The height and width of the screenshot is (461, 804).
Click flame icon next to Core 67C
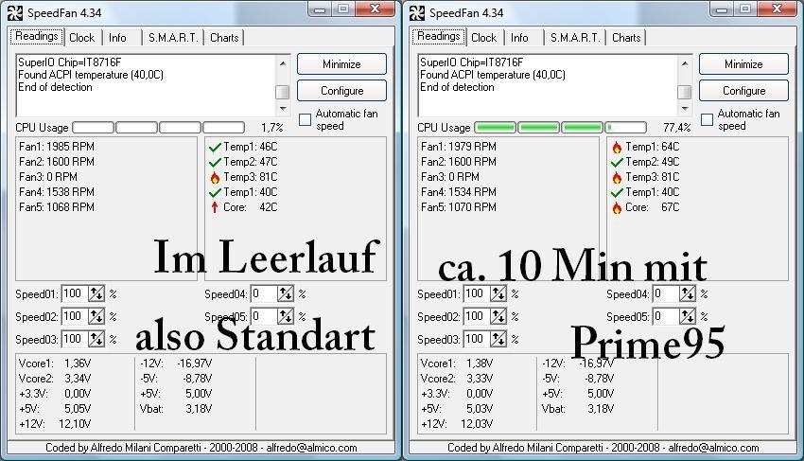pyautogui.click(x=617, y=207)
